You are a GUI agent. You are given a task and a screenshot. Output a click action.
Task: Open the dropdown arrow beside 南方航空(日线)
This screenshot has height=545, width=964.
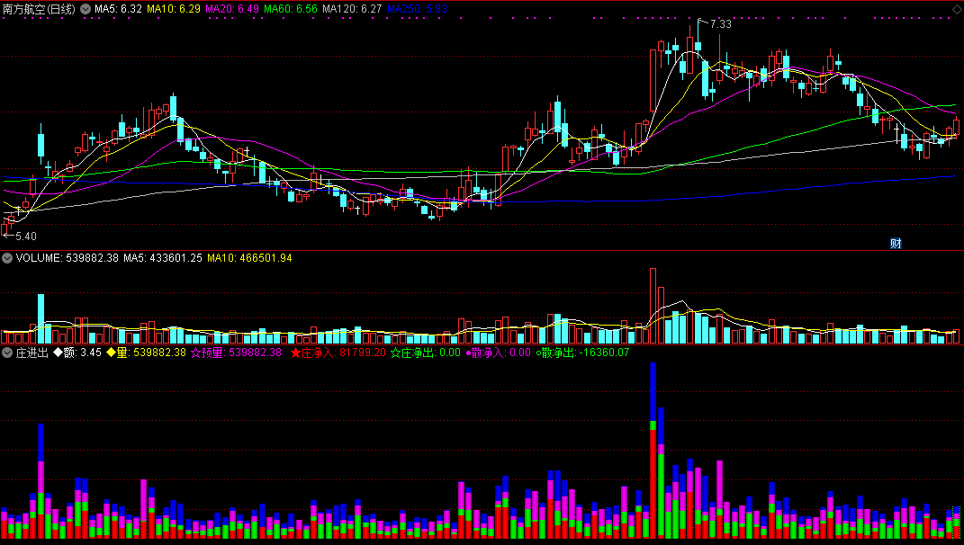86,9
